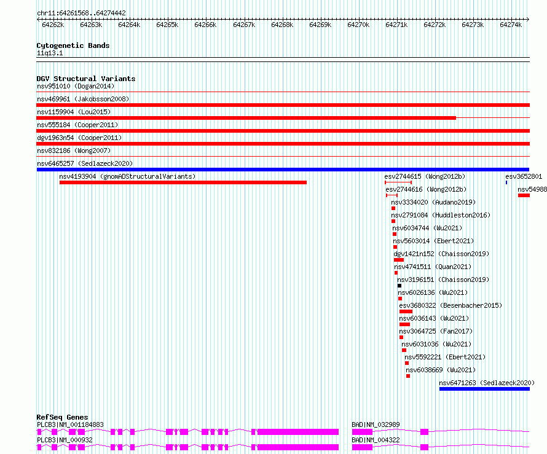547x454 pixels.
Task: Open BAD|NM_004322 gene label
Action: (x=376, y=440)
